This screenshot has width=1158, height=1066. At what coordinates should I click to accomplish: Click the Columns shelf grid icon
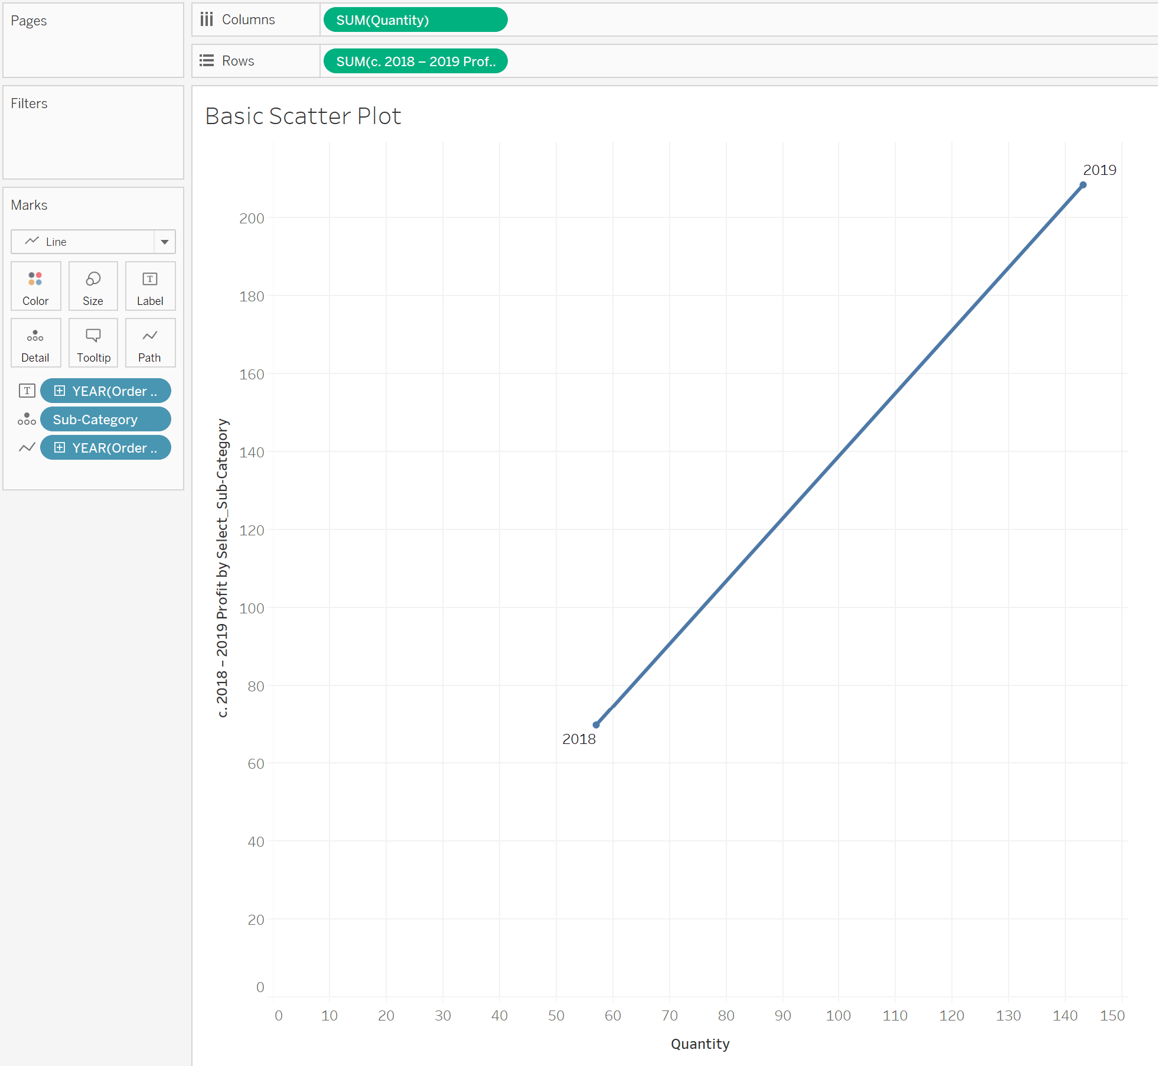pyautogui.click(x=207, y=19)
